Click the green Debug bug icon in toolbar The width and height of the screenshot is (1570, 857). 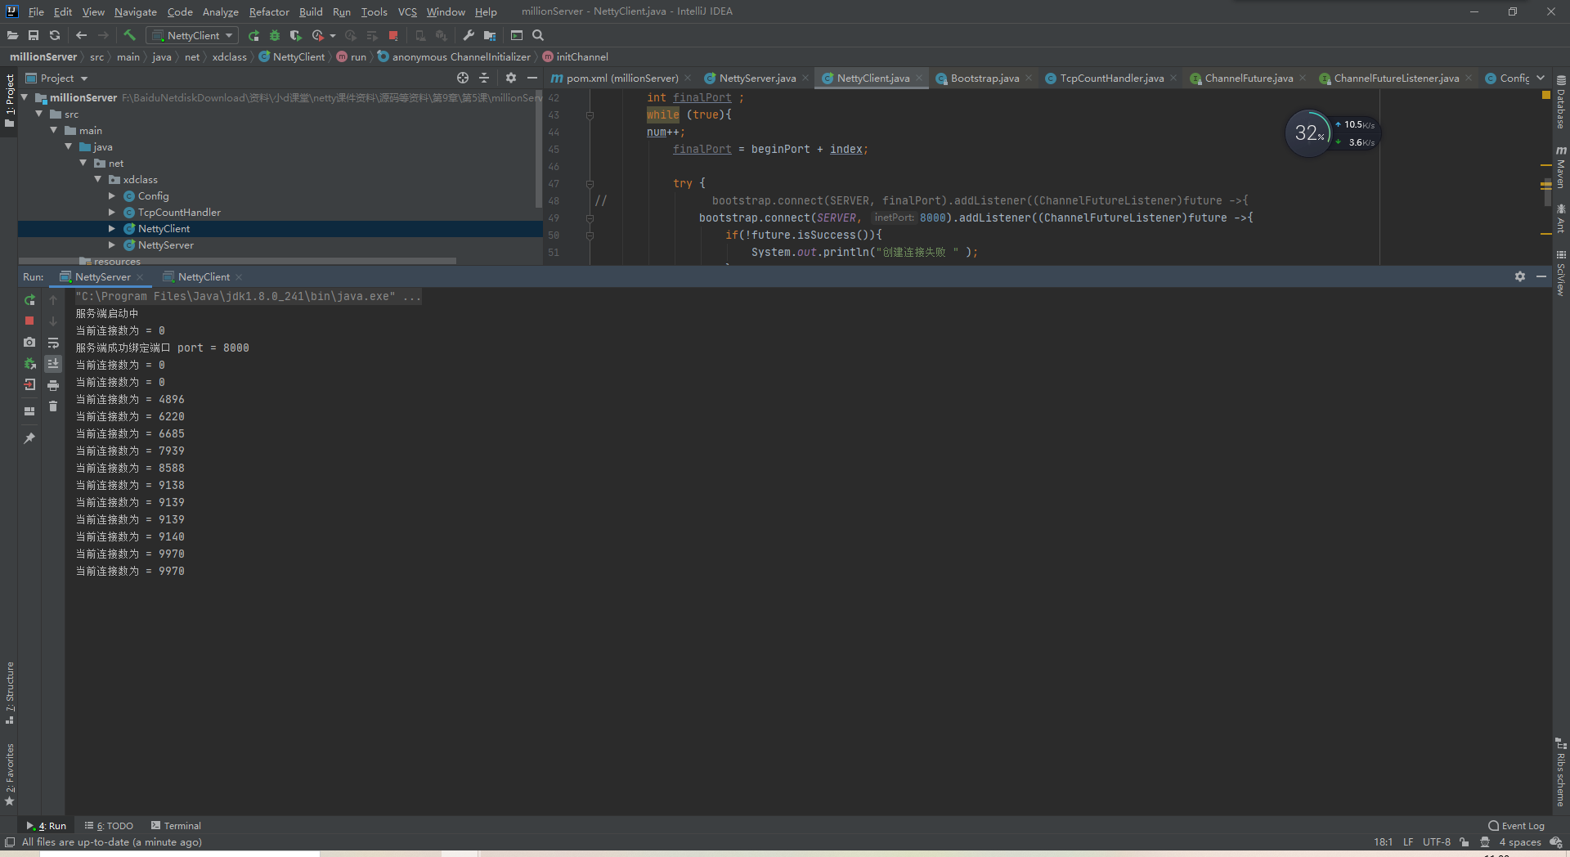275,35
